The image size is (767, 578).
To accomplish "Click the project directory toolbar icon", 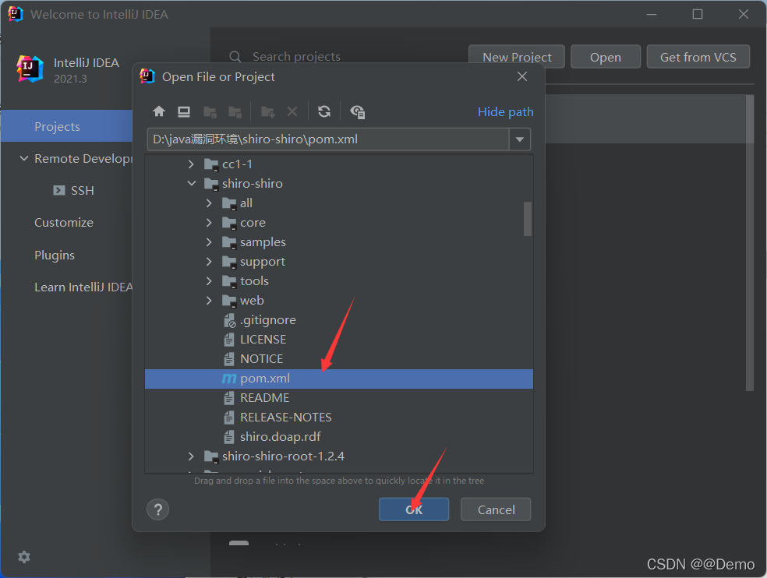I will 210,112.
